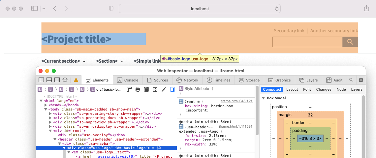The width and height of the screenshot is (376, 158).
Task: Click Another secondary link on page
Action: click(x=334, y=31)
